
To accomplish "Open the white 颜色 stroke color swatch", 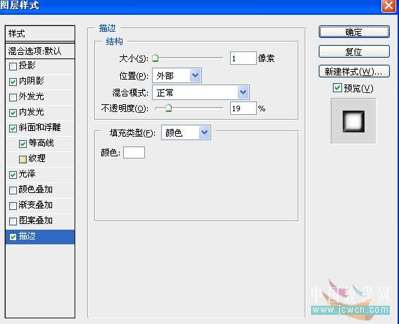I will (134, 152).
